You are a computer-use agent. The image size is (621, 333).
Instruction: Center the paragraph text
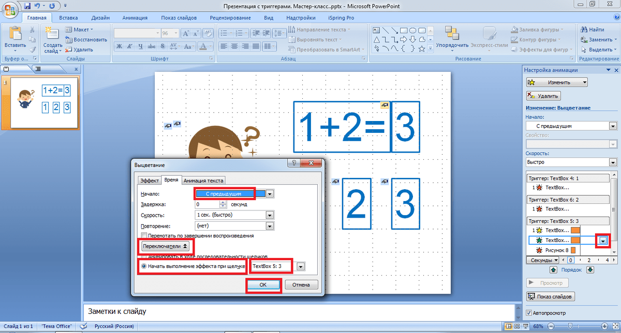234,47
